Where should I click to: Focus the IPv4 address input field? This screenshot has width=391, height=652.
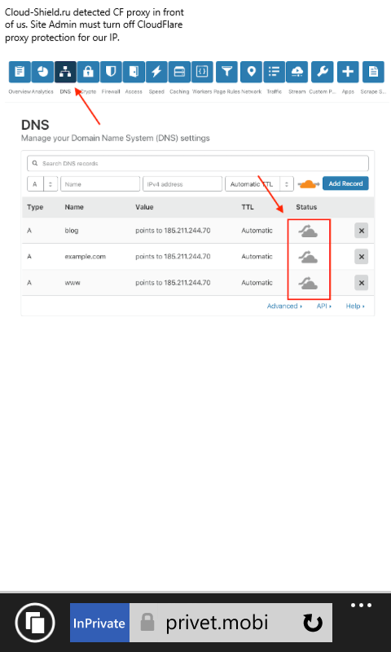pyautogui.click(x=182, y=184)
